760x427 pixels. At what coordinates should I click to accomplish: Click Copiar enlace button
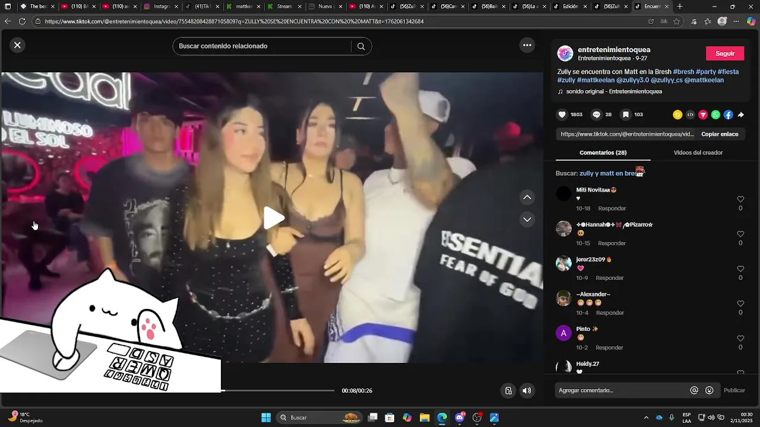(x=720, y=134)
